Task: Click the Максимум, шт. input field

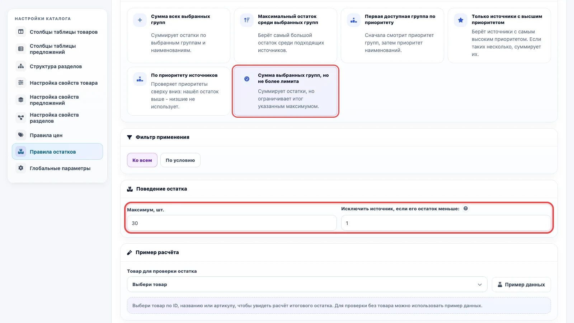Action: tap(232, 223)
